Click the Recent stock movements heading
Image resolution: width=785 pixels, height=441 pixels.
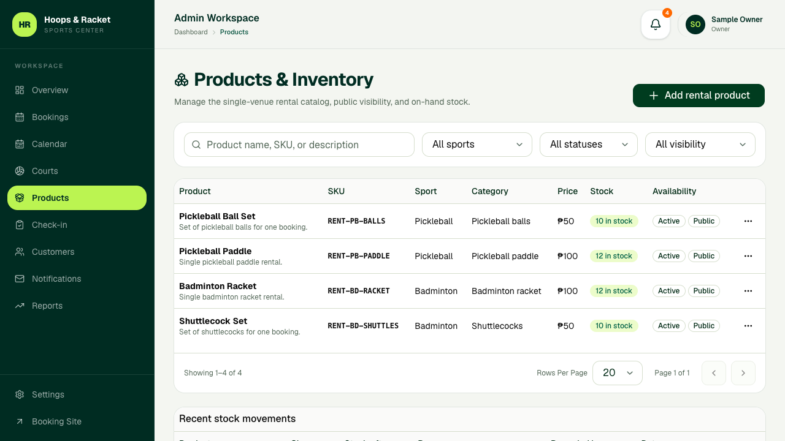pyautogui.click(x=237, y=419)
